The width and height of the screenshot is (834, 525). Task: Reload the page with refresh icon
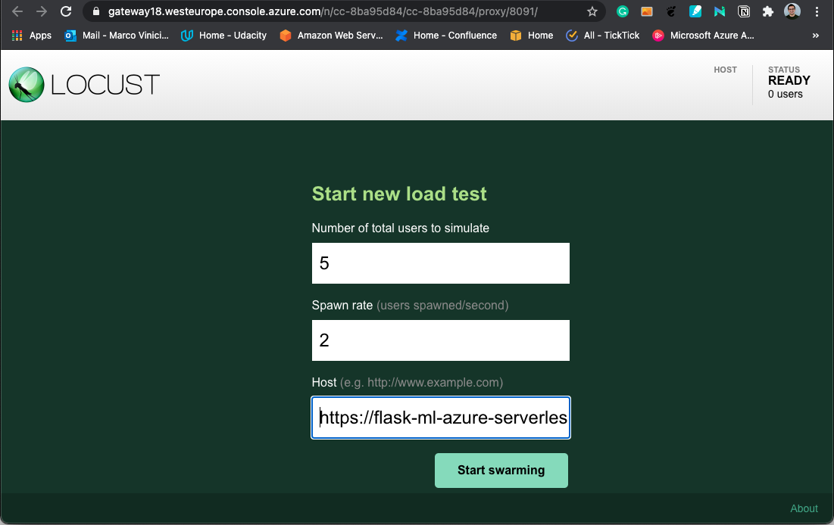(x=66, y=11)
